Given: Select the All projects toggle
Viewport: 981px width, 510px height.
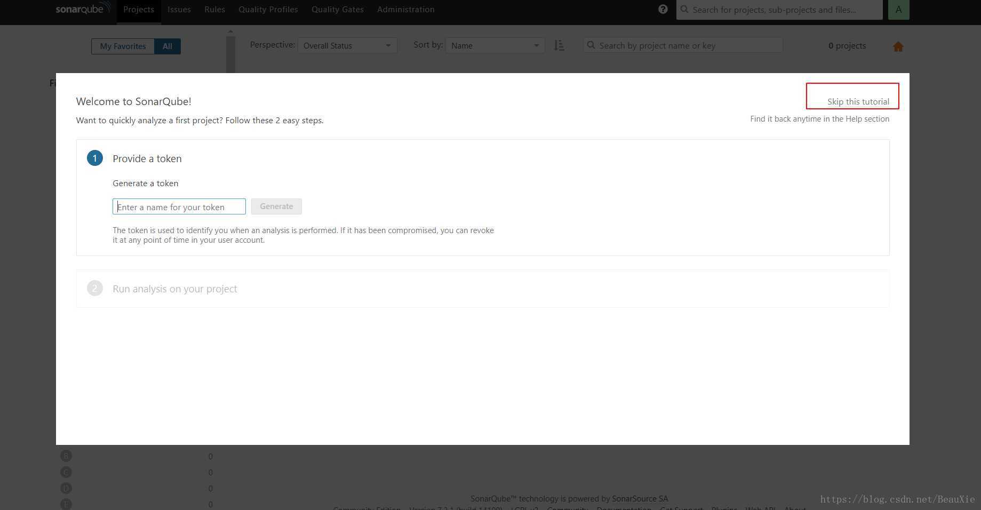Looking at the screenshot, I should click(168, 46).
